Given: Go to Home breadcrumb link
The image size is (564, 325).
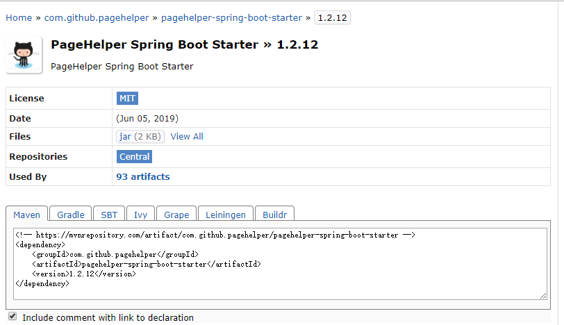Looking at the screenshot, I should coord(19,17).
